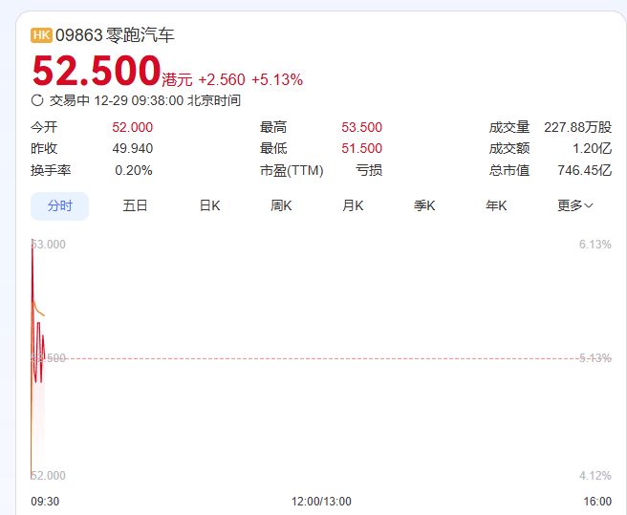Click the 换手率 value 0.20%

134,170
